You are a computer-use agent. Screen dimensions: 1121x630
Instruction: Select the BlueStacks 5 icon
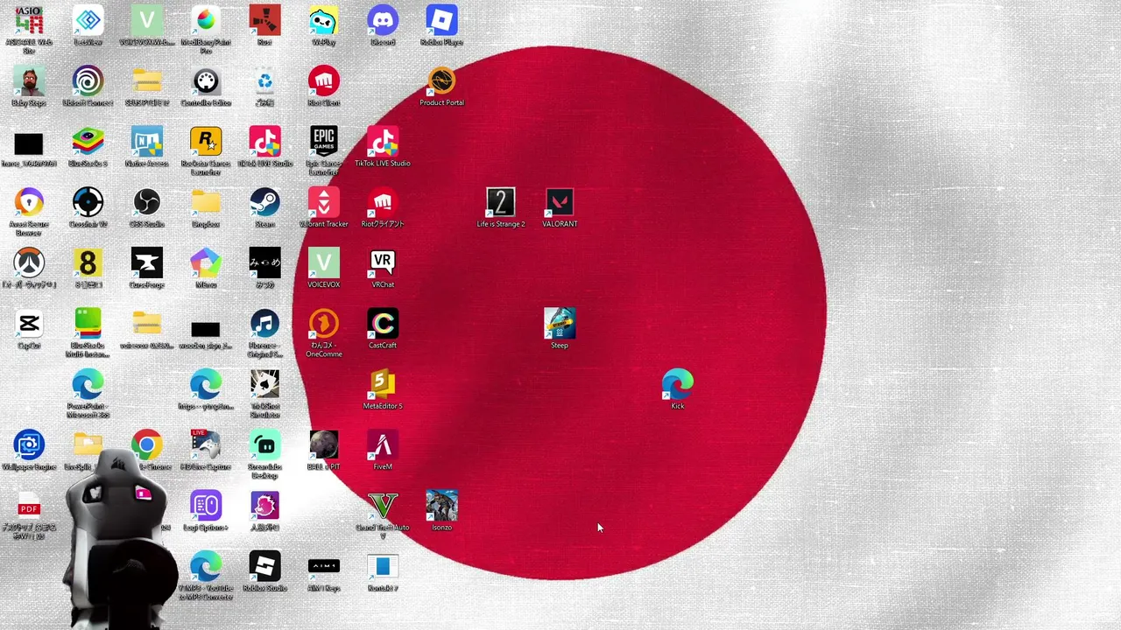tap(88, 142)
